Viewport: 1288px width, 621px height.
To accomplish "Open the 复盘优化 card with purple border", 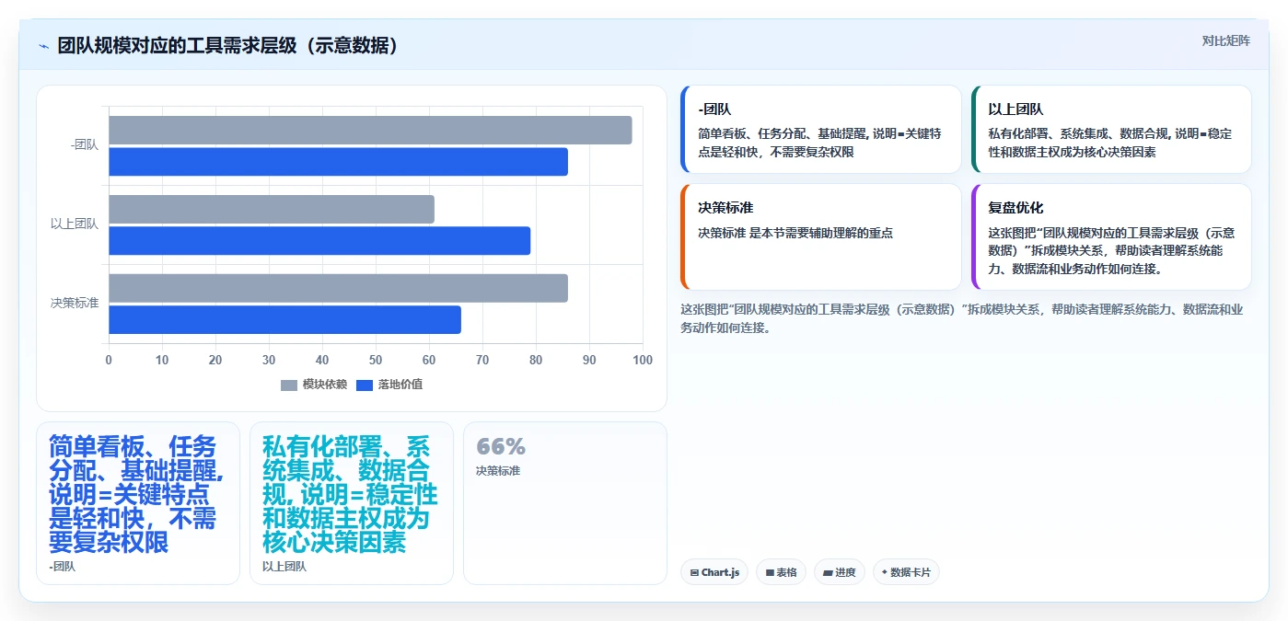I will point(1111,237).
